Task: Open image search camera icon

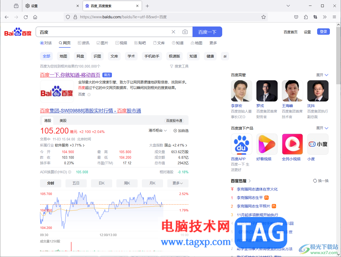Action: (x=185, y=32)
